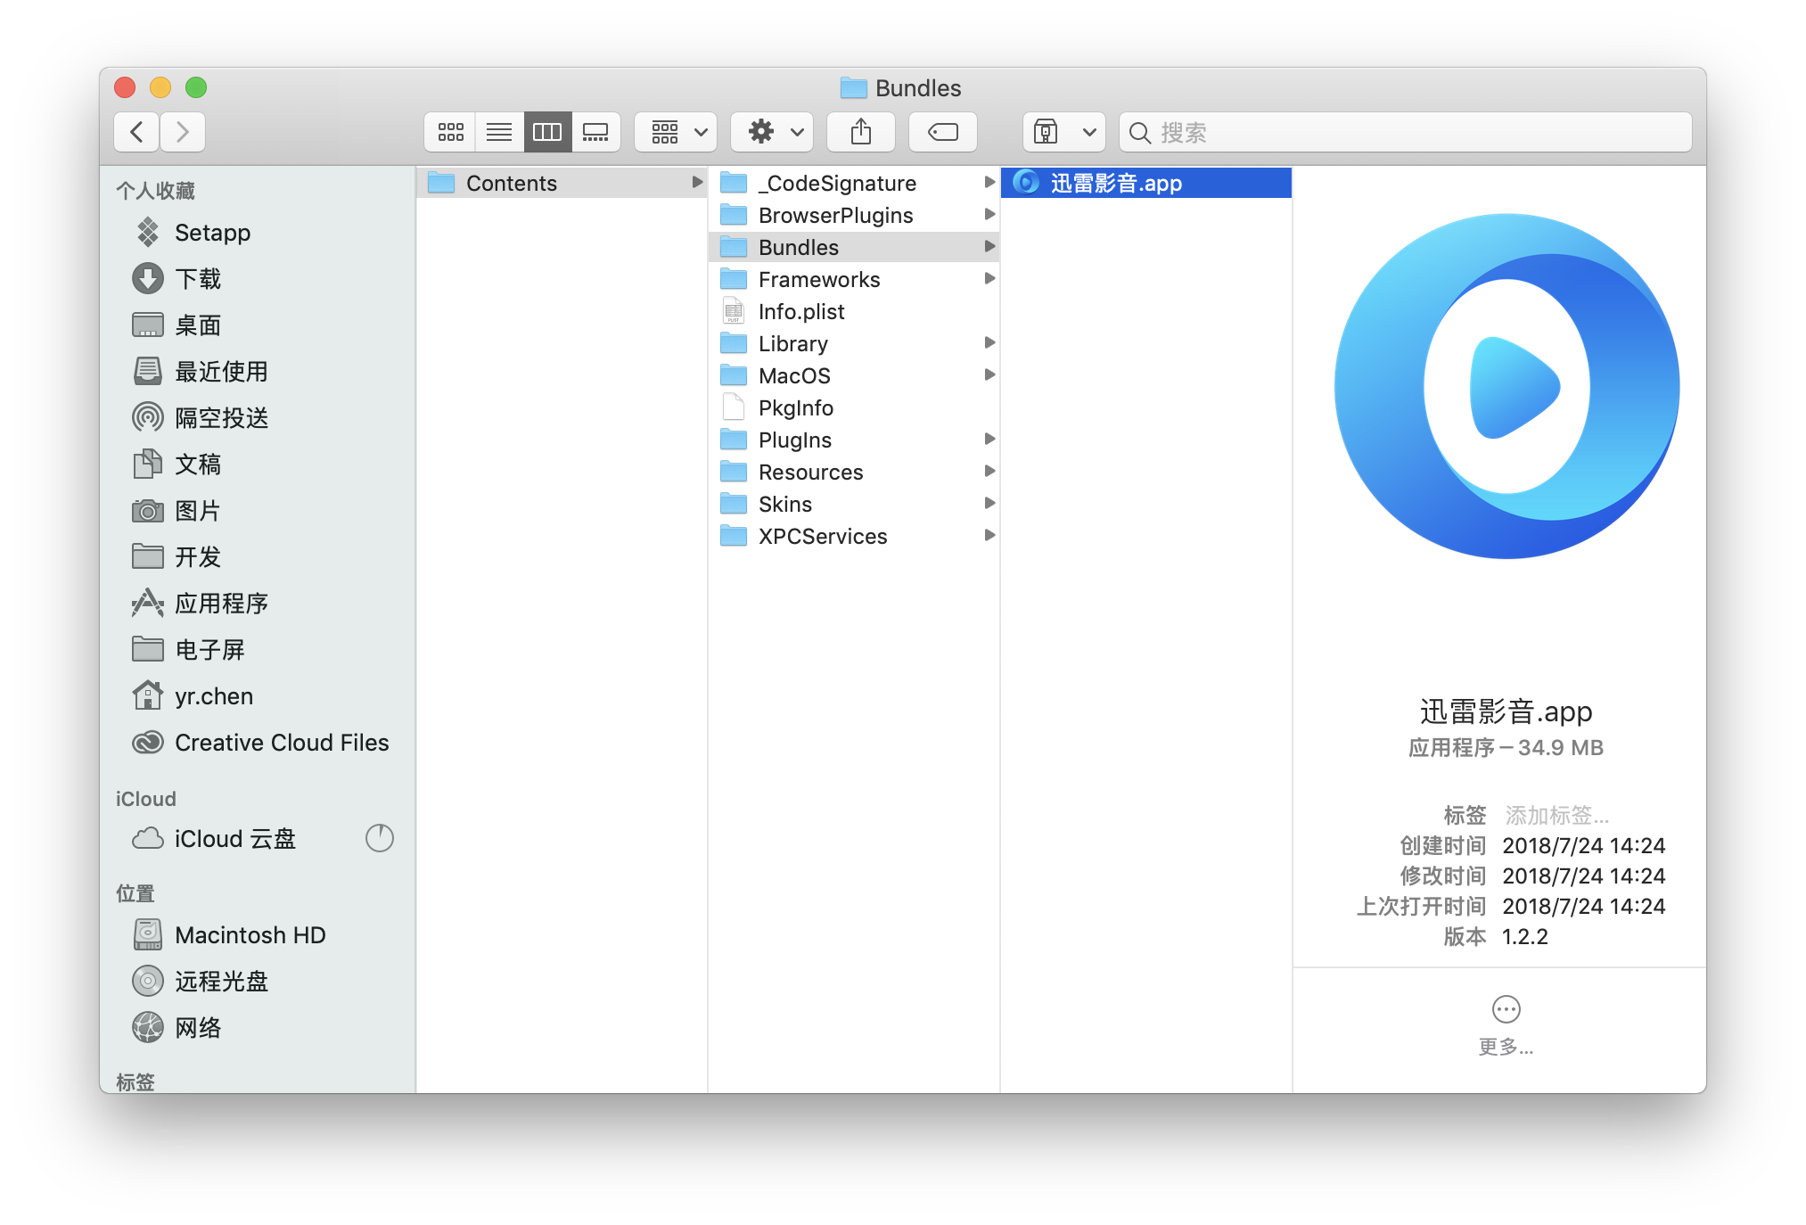Click the large app icon preview
This screenshot has width=1806, height=1225.
tap(1506, 386)
